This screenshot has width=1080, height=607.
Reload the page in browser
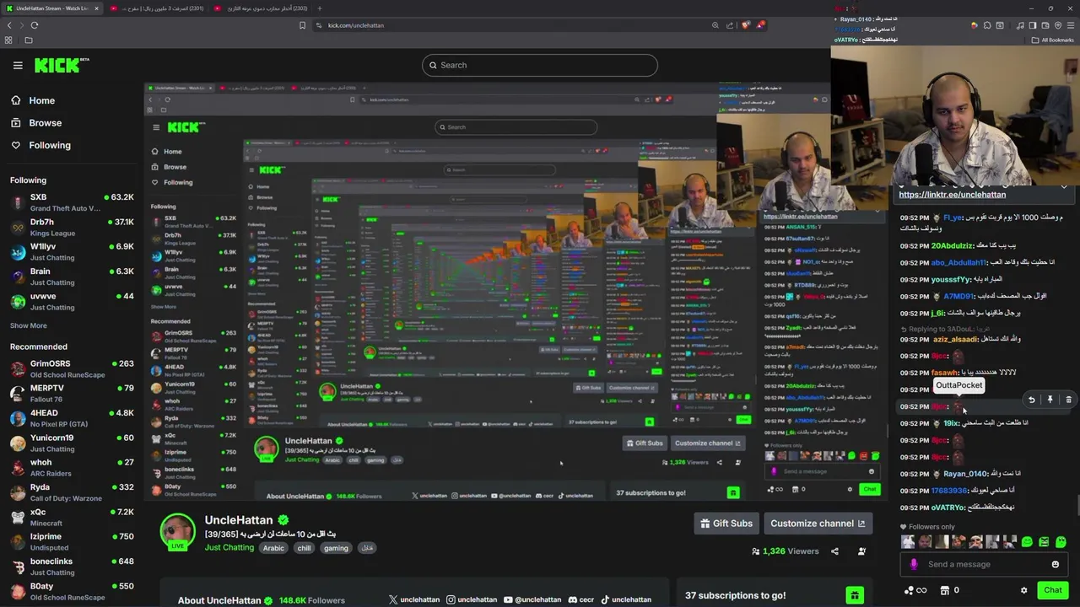(x=34, y=25)
